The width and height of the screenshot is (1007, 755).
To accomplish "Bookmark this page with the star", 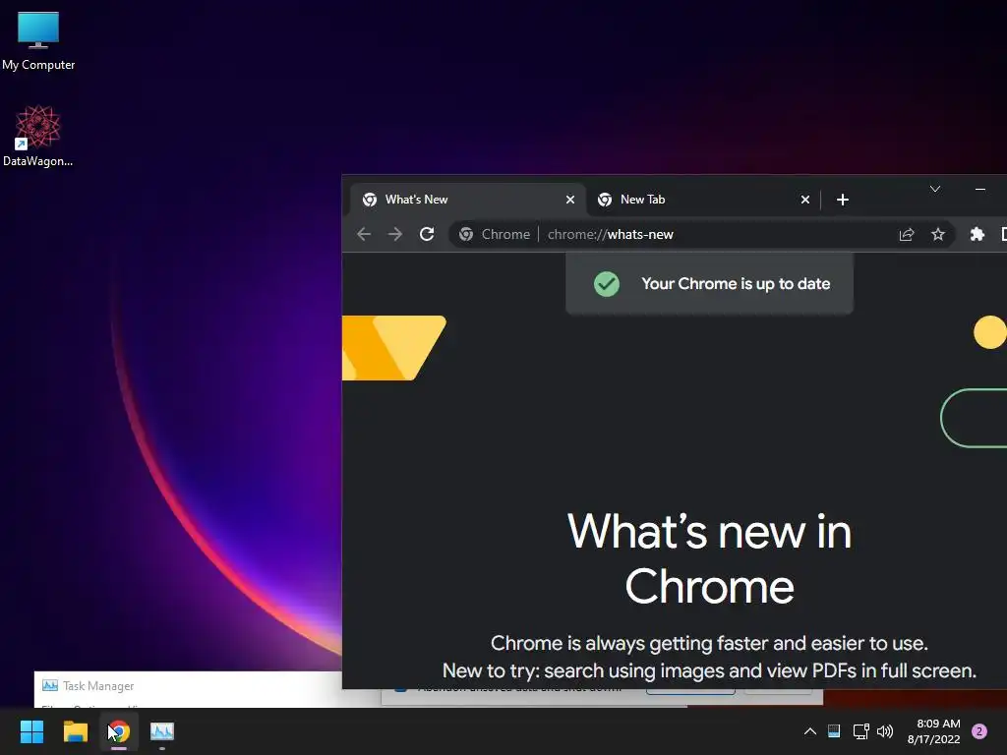I will click(x=937, y=234).
